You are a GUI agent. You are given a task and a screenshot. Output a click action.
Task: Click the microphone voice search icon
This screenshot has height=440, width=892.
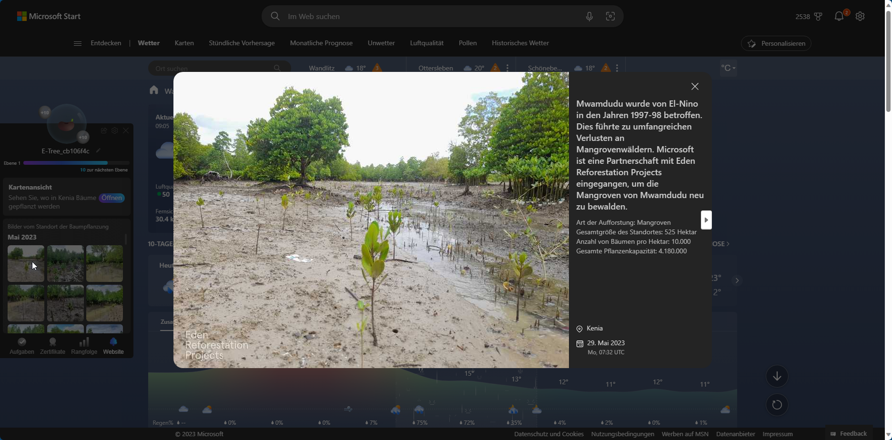click(589, 17)
